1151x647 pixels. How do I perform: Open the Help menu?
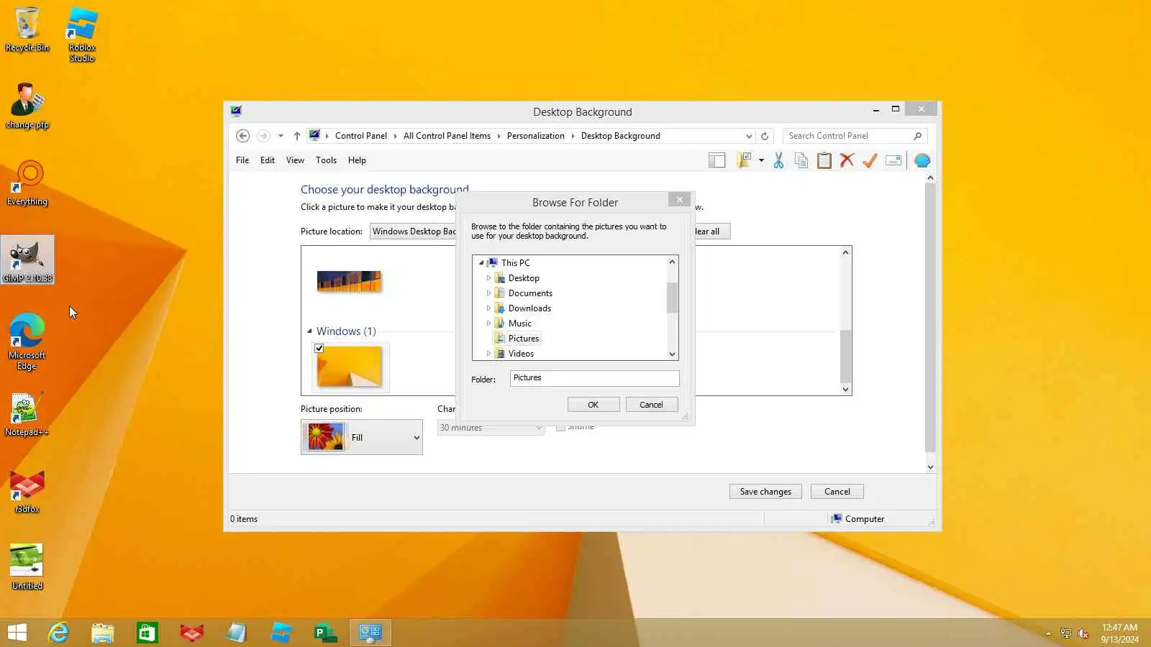[357, 160]
